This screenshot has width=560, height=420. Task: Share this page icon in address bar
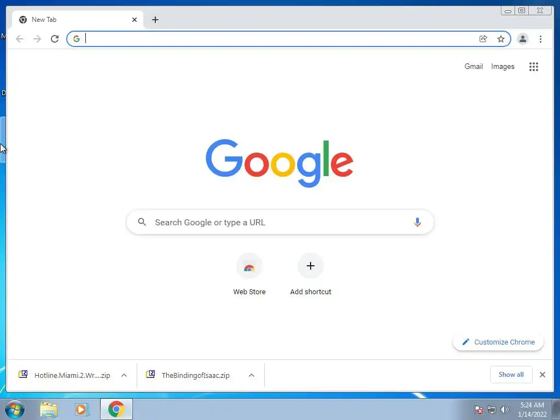point(483,39)
